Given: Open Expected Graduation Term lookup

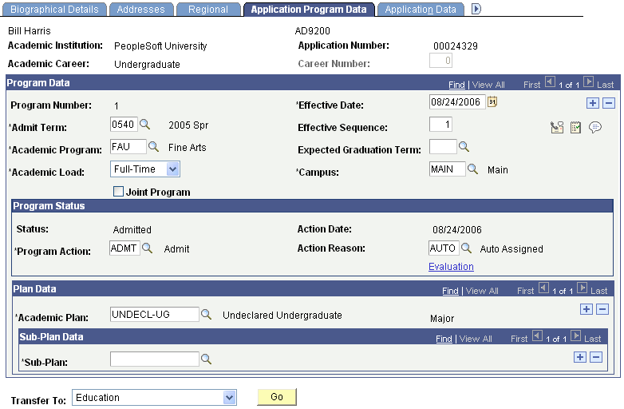Looking at the screenshot, I should tap(464, 147).
